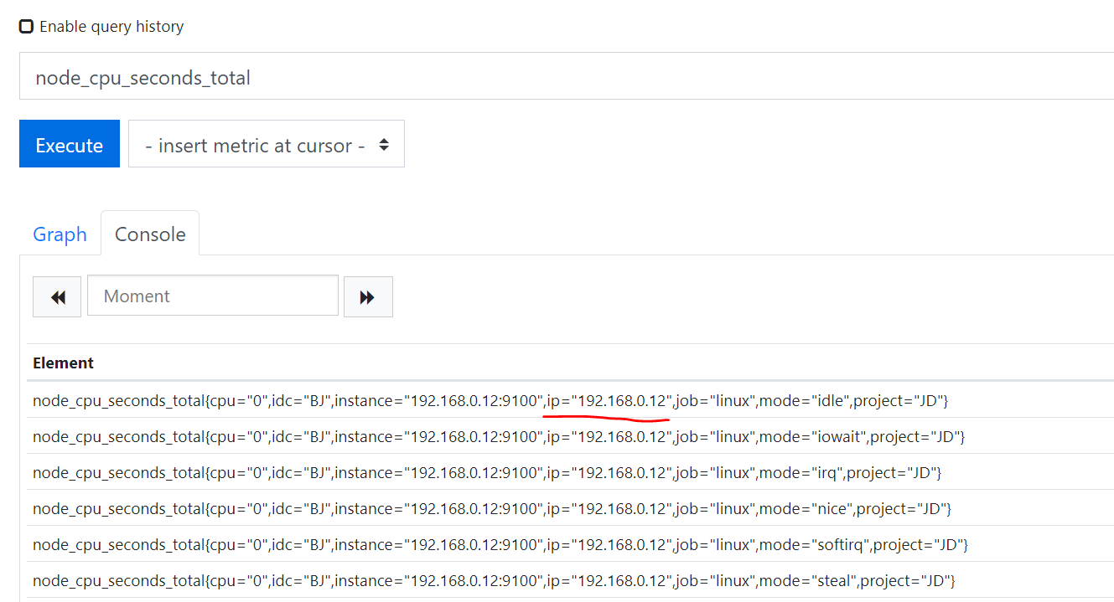Select the result row with mode="softirq"
Screen dimensions: 1114x602
click(x=570, y=544)
